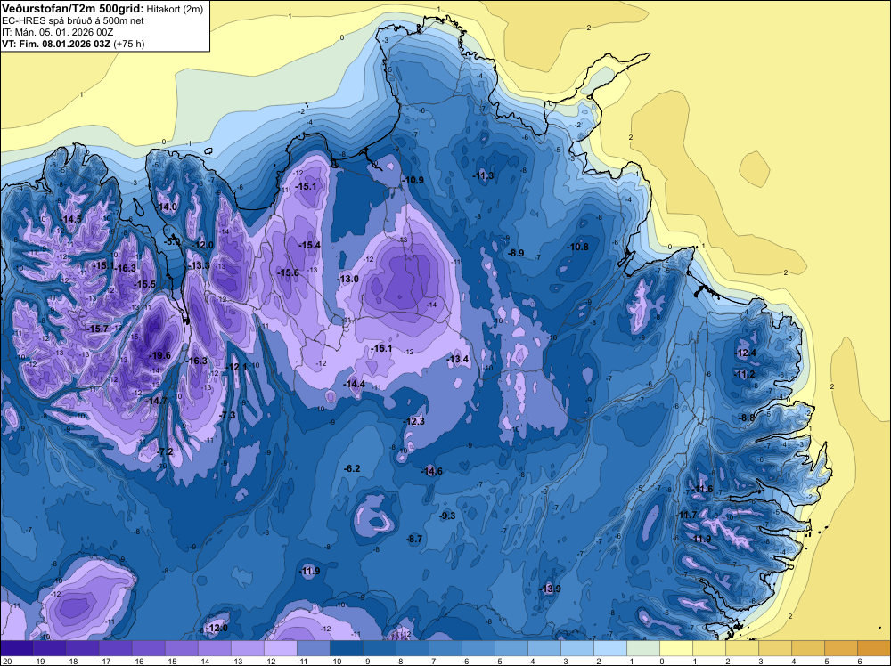891x666 pixels.
Task: Click the -6.2 temperature label
Action: (352, 468)
